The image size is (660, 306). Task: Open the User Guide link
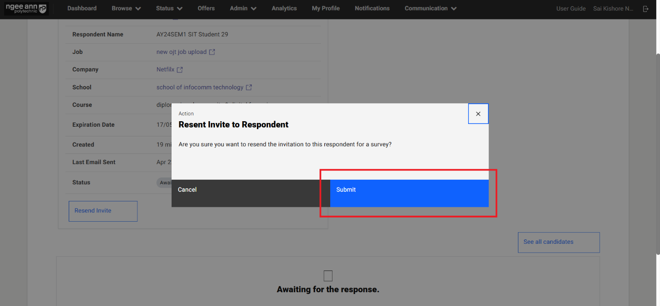571,9
